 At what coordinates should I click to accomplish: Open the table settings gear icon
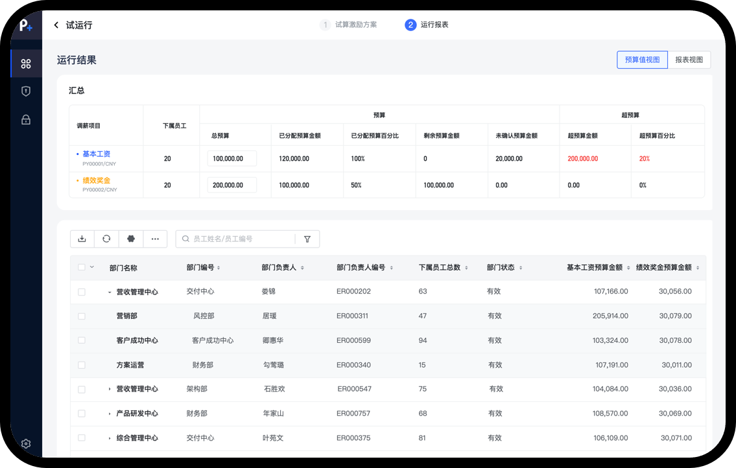[131, 239]
